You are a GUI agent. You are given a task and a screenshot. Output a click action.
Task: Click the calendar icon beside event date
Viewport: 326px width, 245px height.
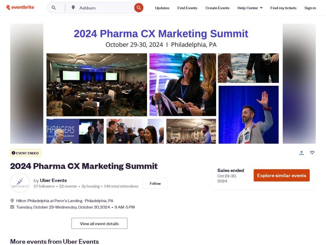[12, 207]
